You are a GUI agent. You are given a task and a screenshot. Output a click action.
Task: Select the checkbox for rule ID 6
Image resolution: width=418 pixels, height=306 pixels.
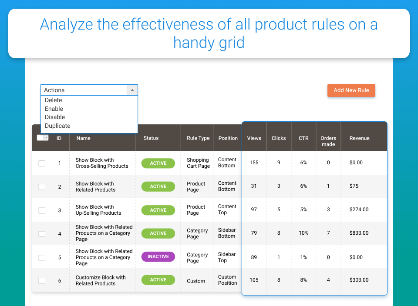tap(42, 280)
